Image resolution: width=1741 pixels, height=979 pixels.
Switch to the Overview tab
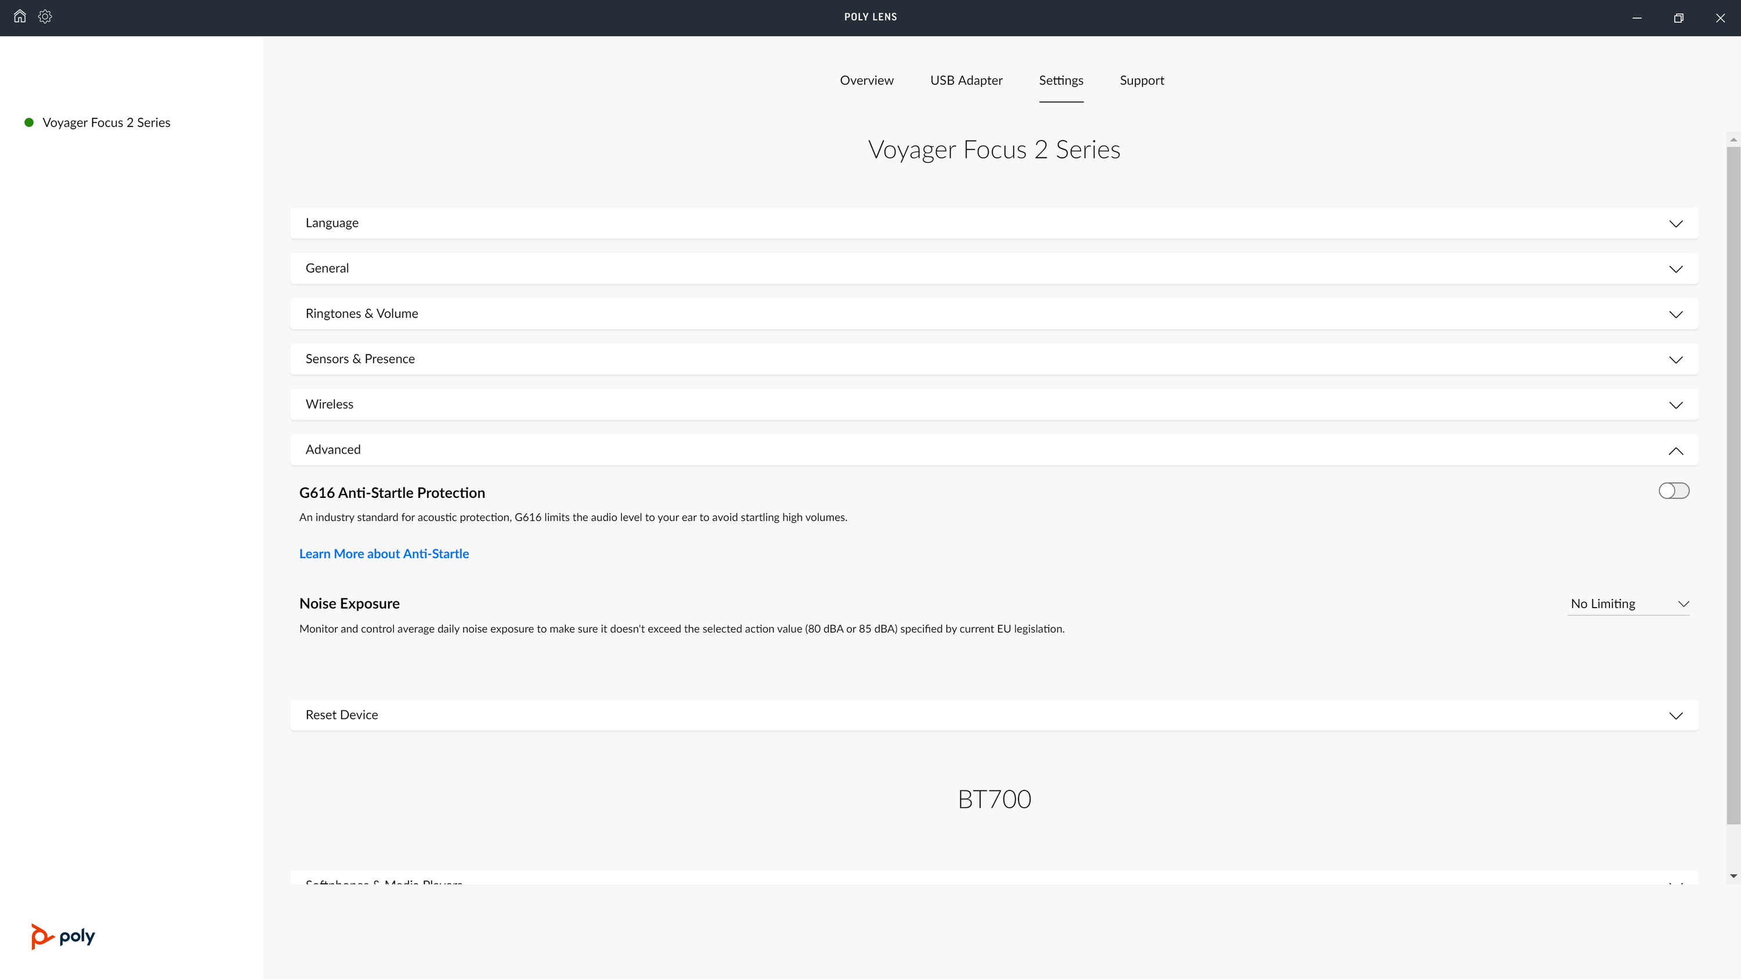pyautogui.click(x=866, y=81)
